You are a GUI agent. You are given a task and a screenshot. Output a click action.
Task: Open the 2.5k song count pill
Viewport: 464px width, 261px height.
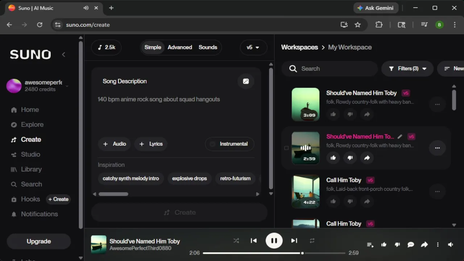point(107,47)
